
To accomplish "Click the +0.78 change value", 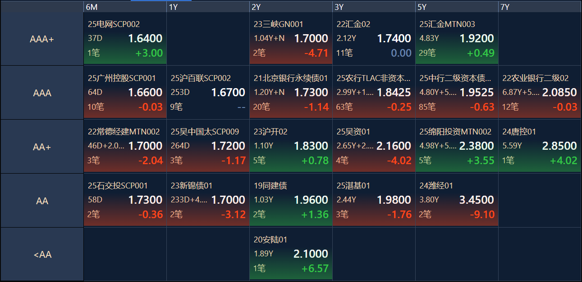I will (x=315, y=161).
